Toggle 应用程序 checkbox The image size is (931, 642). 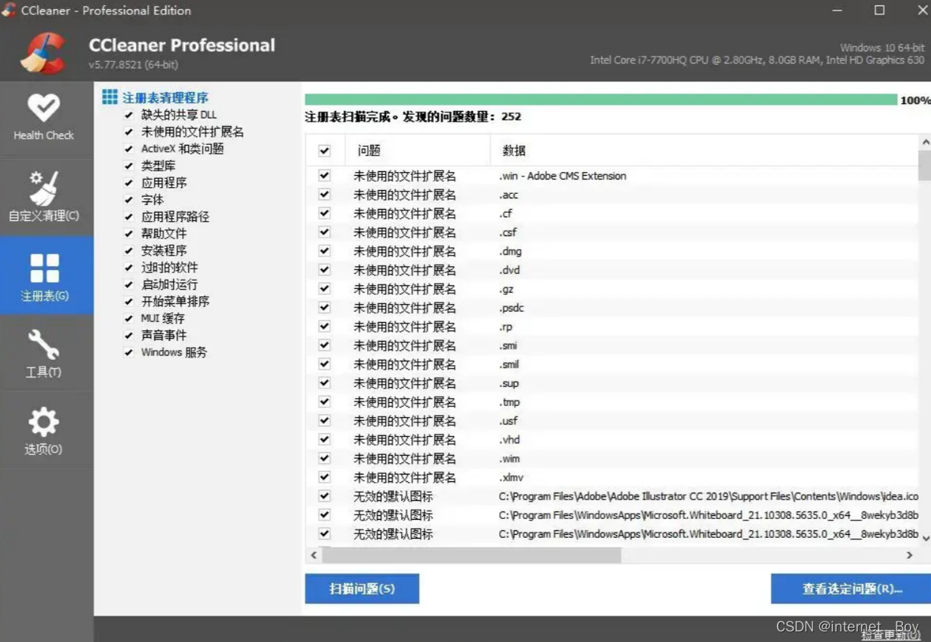point(129,183)
